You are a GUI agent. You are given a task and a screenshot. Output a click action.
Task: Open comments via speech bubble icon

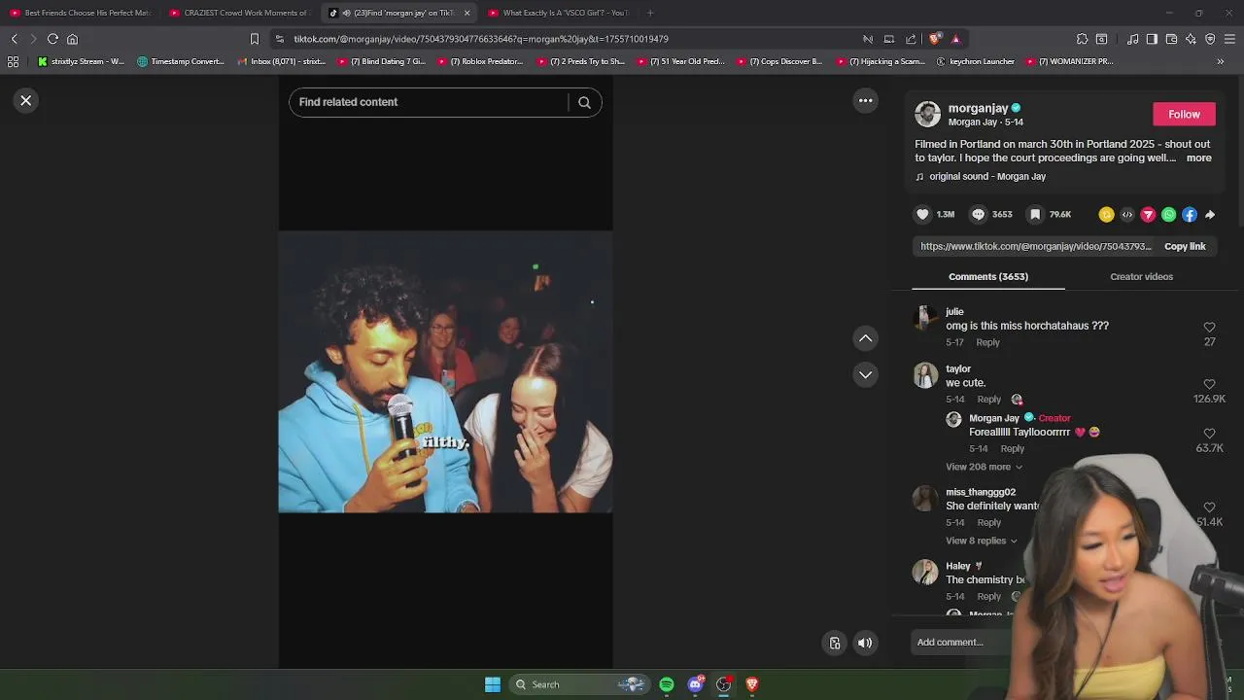coord(979,214)
